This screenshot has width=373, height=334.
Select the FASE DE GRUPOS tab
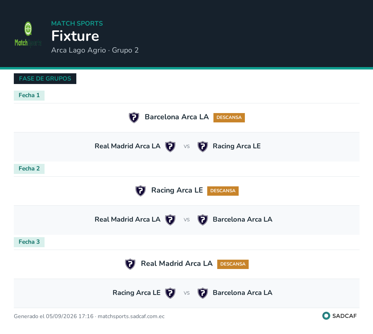(45, 78)
